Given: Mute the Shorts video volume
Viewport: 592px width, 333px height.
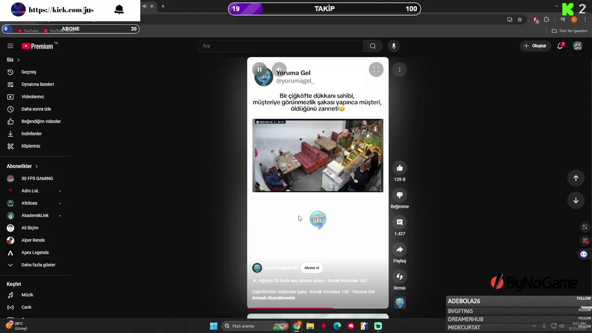Looking at the screenshot, I should coord(279,69).
